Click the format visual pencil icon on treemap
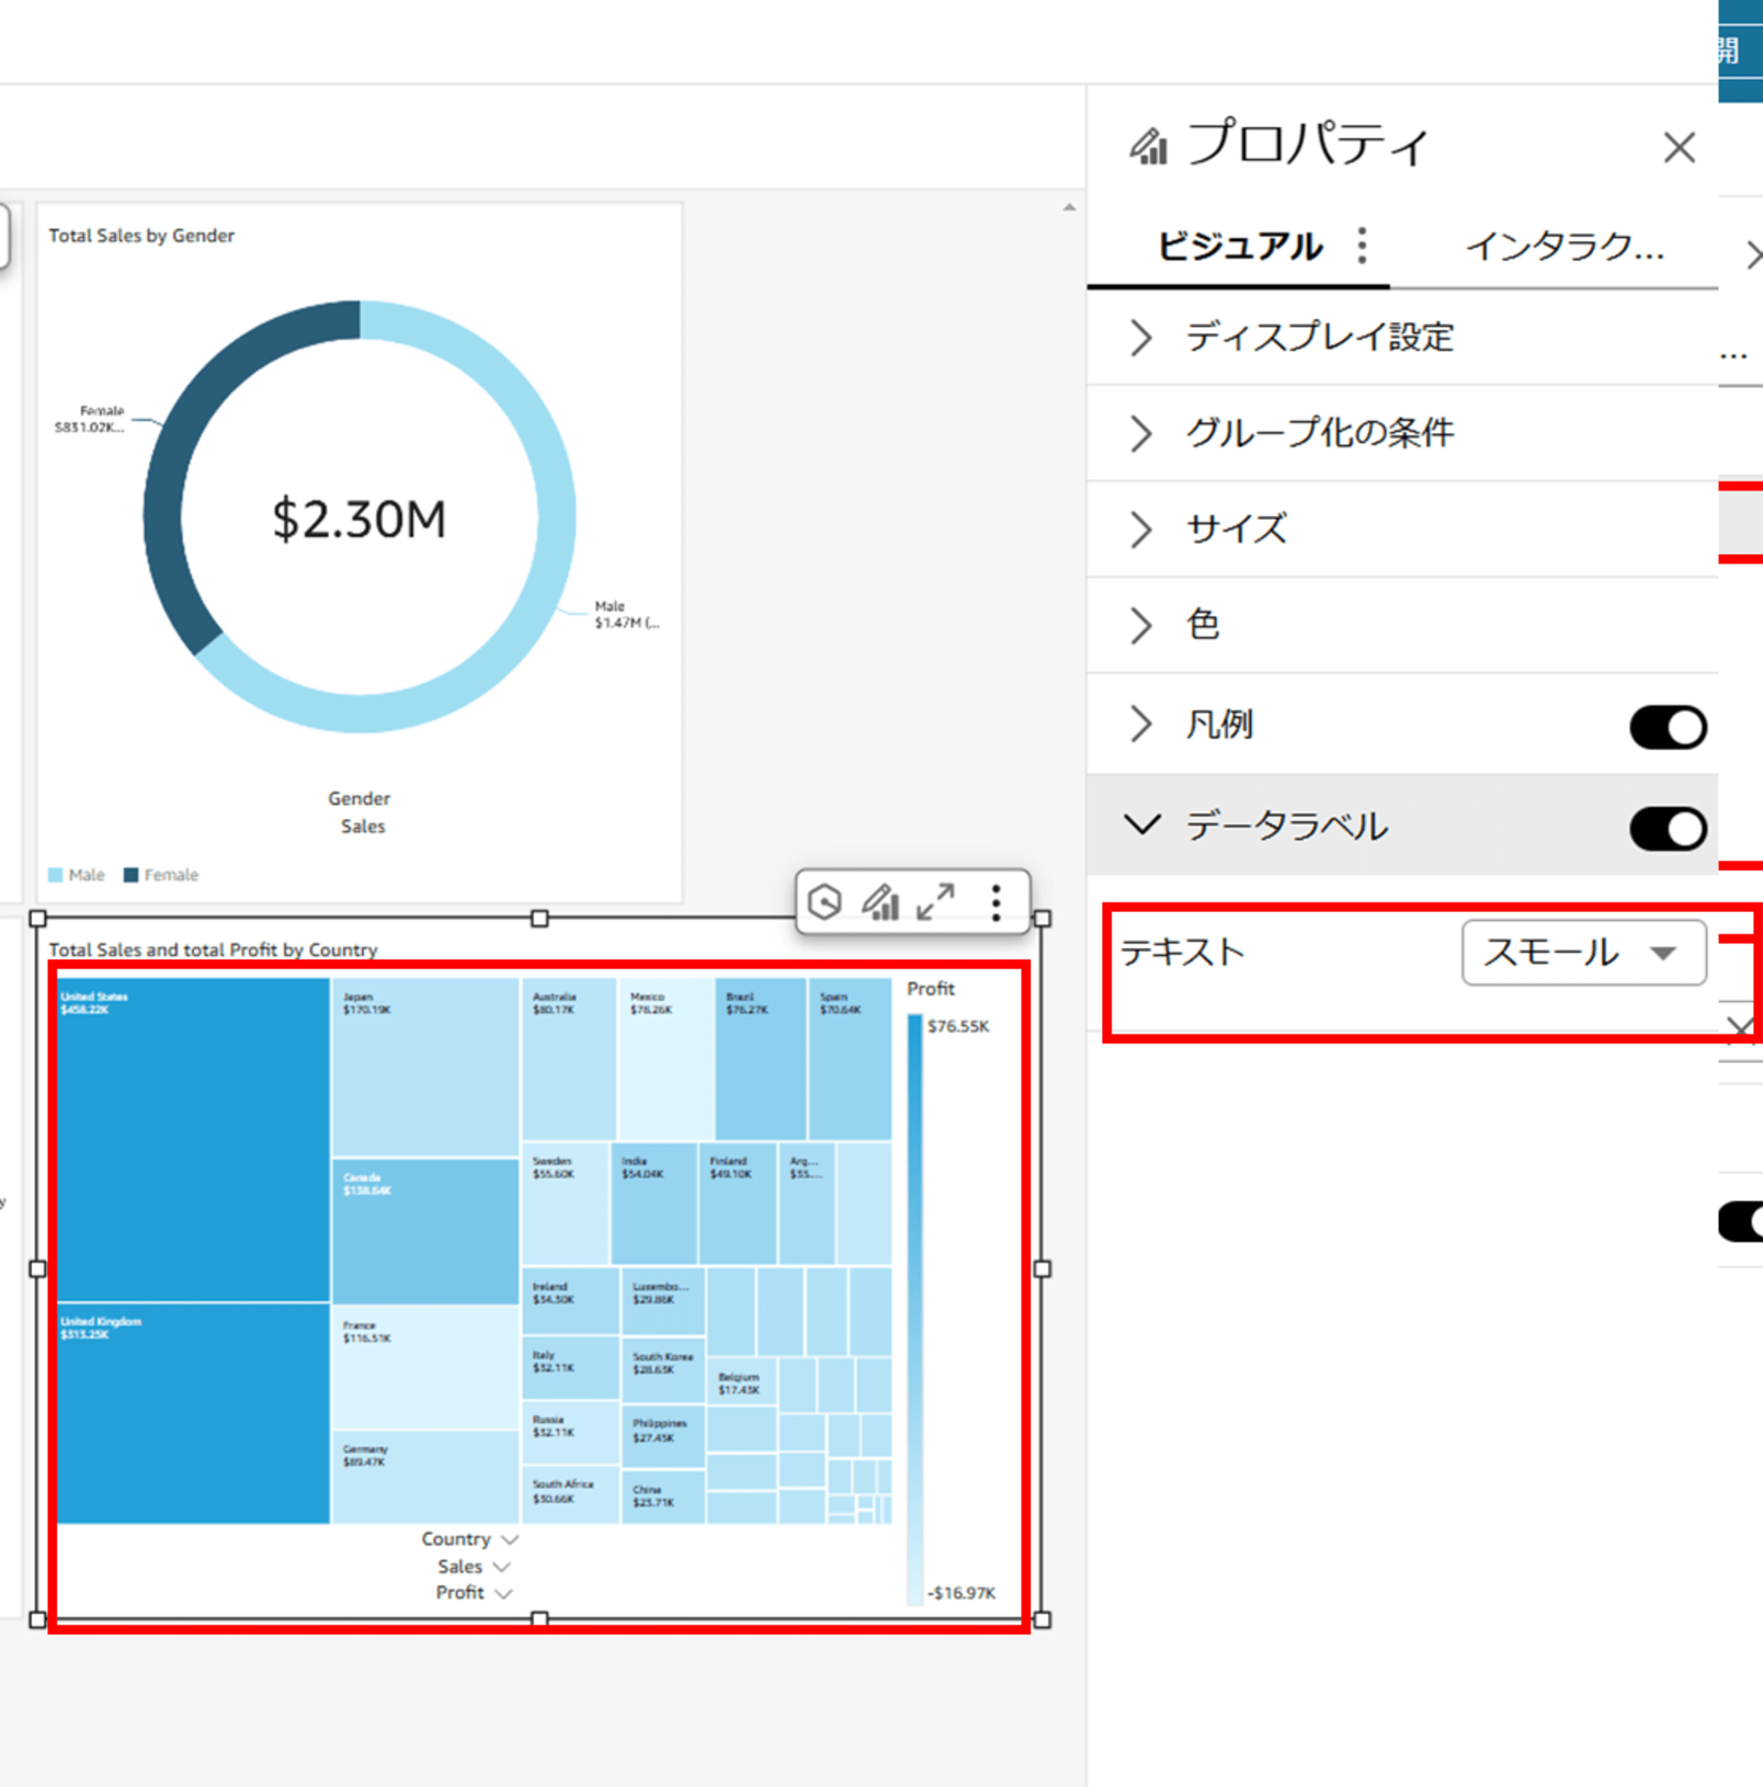Image resolution: width=1763 pixels, height=1787 pixels. click(x=879, y=901)
